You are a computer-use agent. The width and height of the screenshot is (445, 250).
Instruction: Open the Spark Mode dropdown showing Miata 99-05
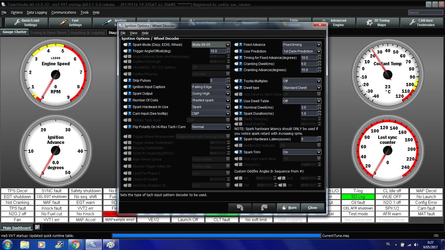(211, 44)
